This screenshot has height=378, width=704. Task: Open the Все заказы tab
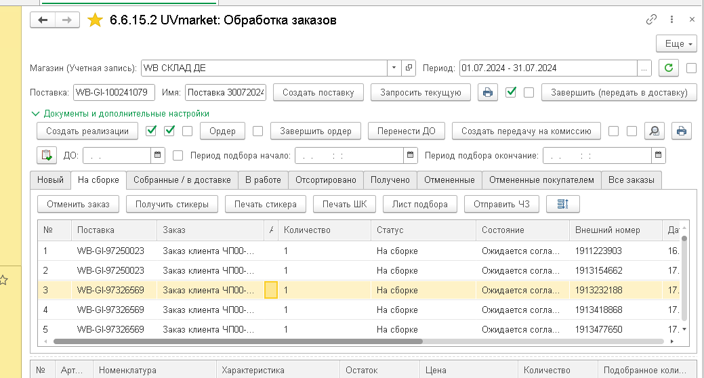[x=631, y=180]
